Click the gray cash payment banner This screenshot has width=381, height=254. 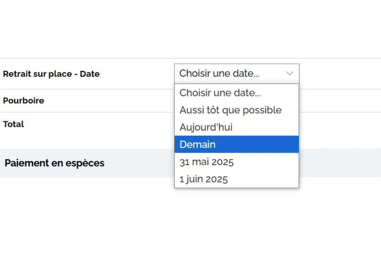tap(87, 163)
